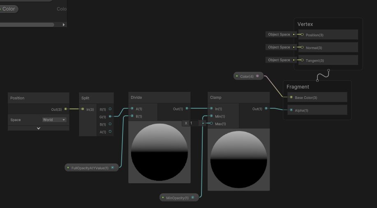Click the blackboard scrollbar right arrow
Viewport: 377px width, 208px height.
[x=64, y=25]
